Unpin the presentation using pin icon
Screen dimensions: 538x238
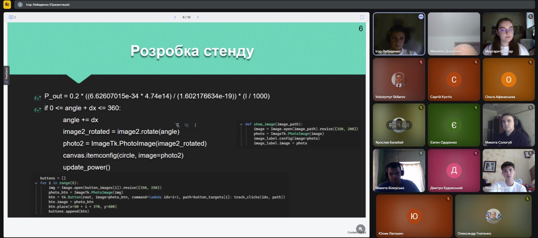[x=178, y=125]
